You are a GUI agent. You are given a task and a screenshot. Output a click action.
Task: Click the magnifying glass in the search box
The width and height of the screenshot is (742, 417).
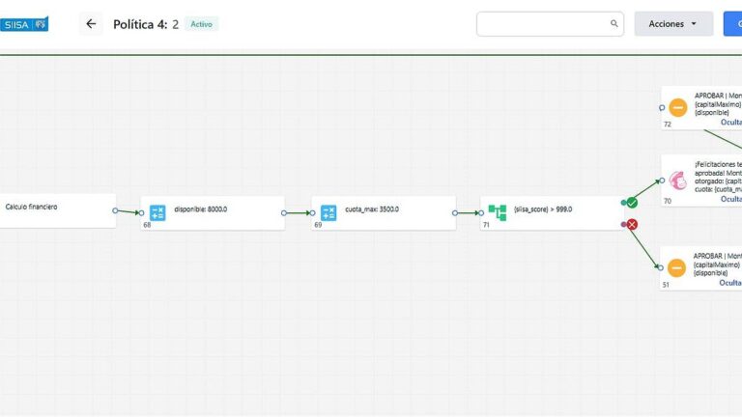tap(614, 24)
